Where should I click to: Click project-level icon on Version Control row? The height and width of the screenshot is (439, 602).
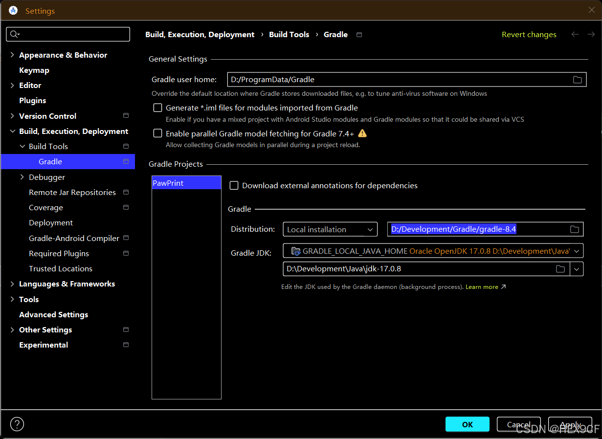coord(126,116)
